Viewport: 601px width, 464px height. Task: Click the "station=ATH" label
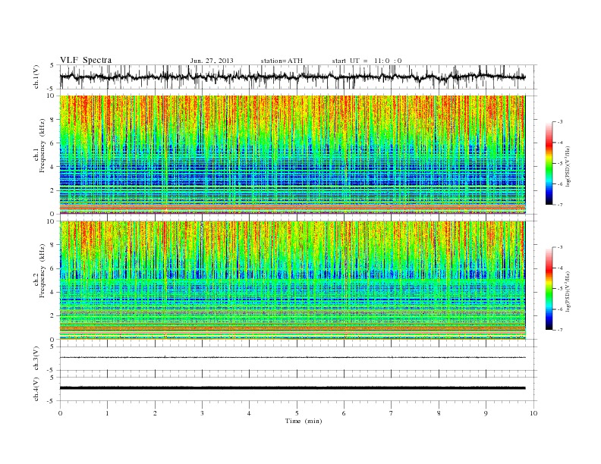point(282,61)
